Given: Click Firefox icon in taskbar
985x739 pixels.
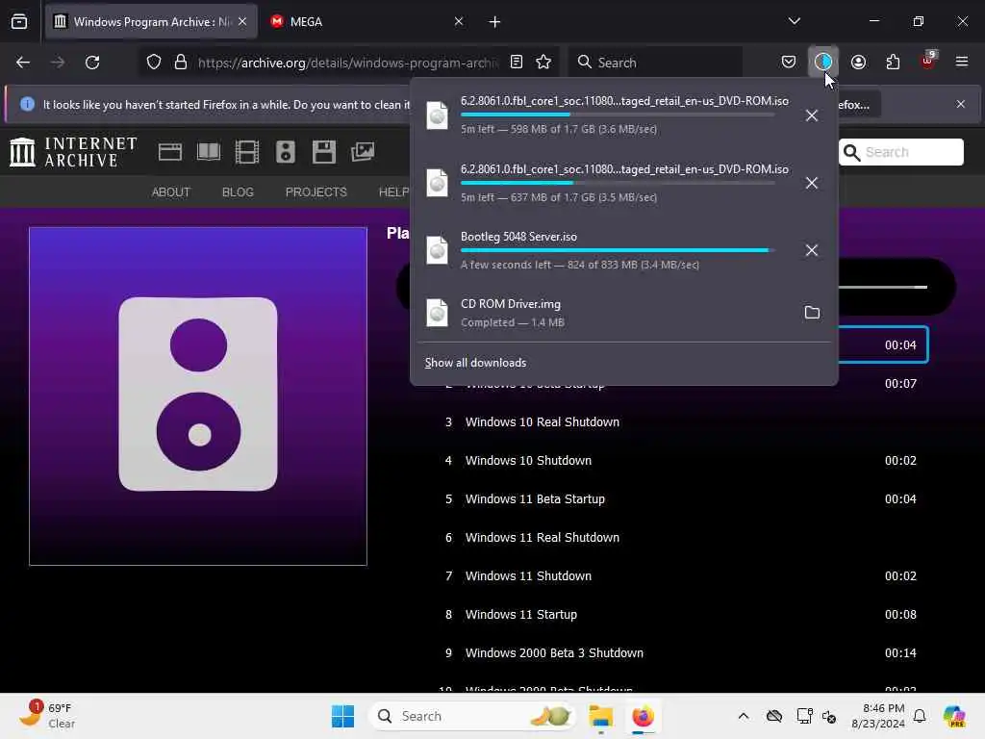Looking at the screenshot, I should [x=643, y=716].
